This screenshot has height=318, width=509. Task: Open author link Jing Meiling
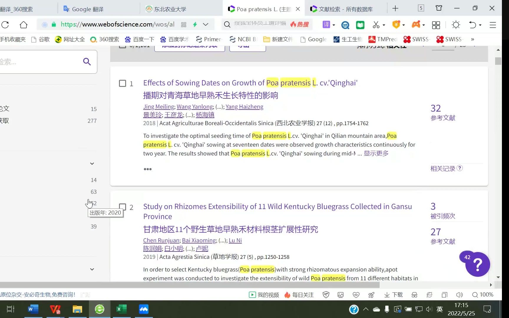coord(159,107)
